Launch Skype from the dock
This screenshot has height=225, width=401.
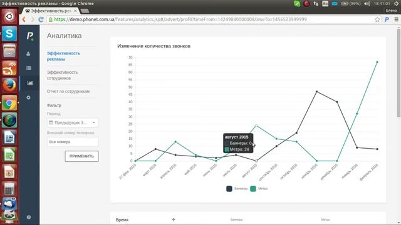(9, 34)
